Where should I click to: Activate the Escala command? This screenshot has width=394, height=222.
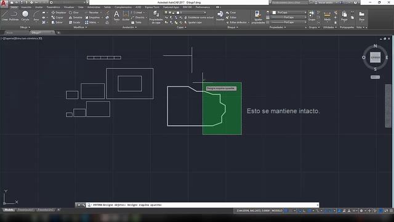point(74,22)
